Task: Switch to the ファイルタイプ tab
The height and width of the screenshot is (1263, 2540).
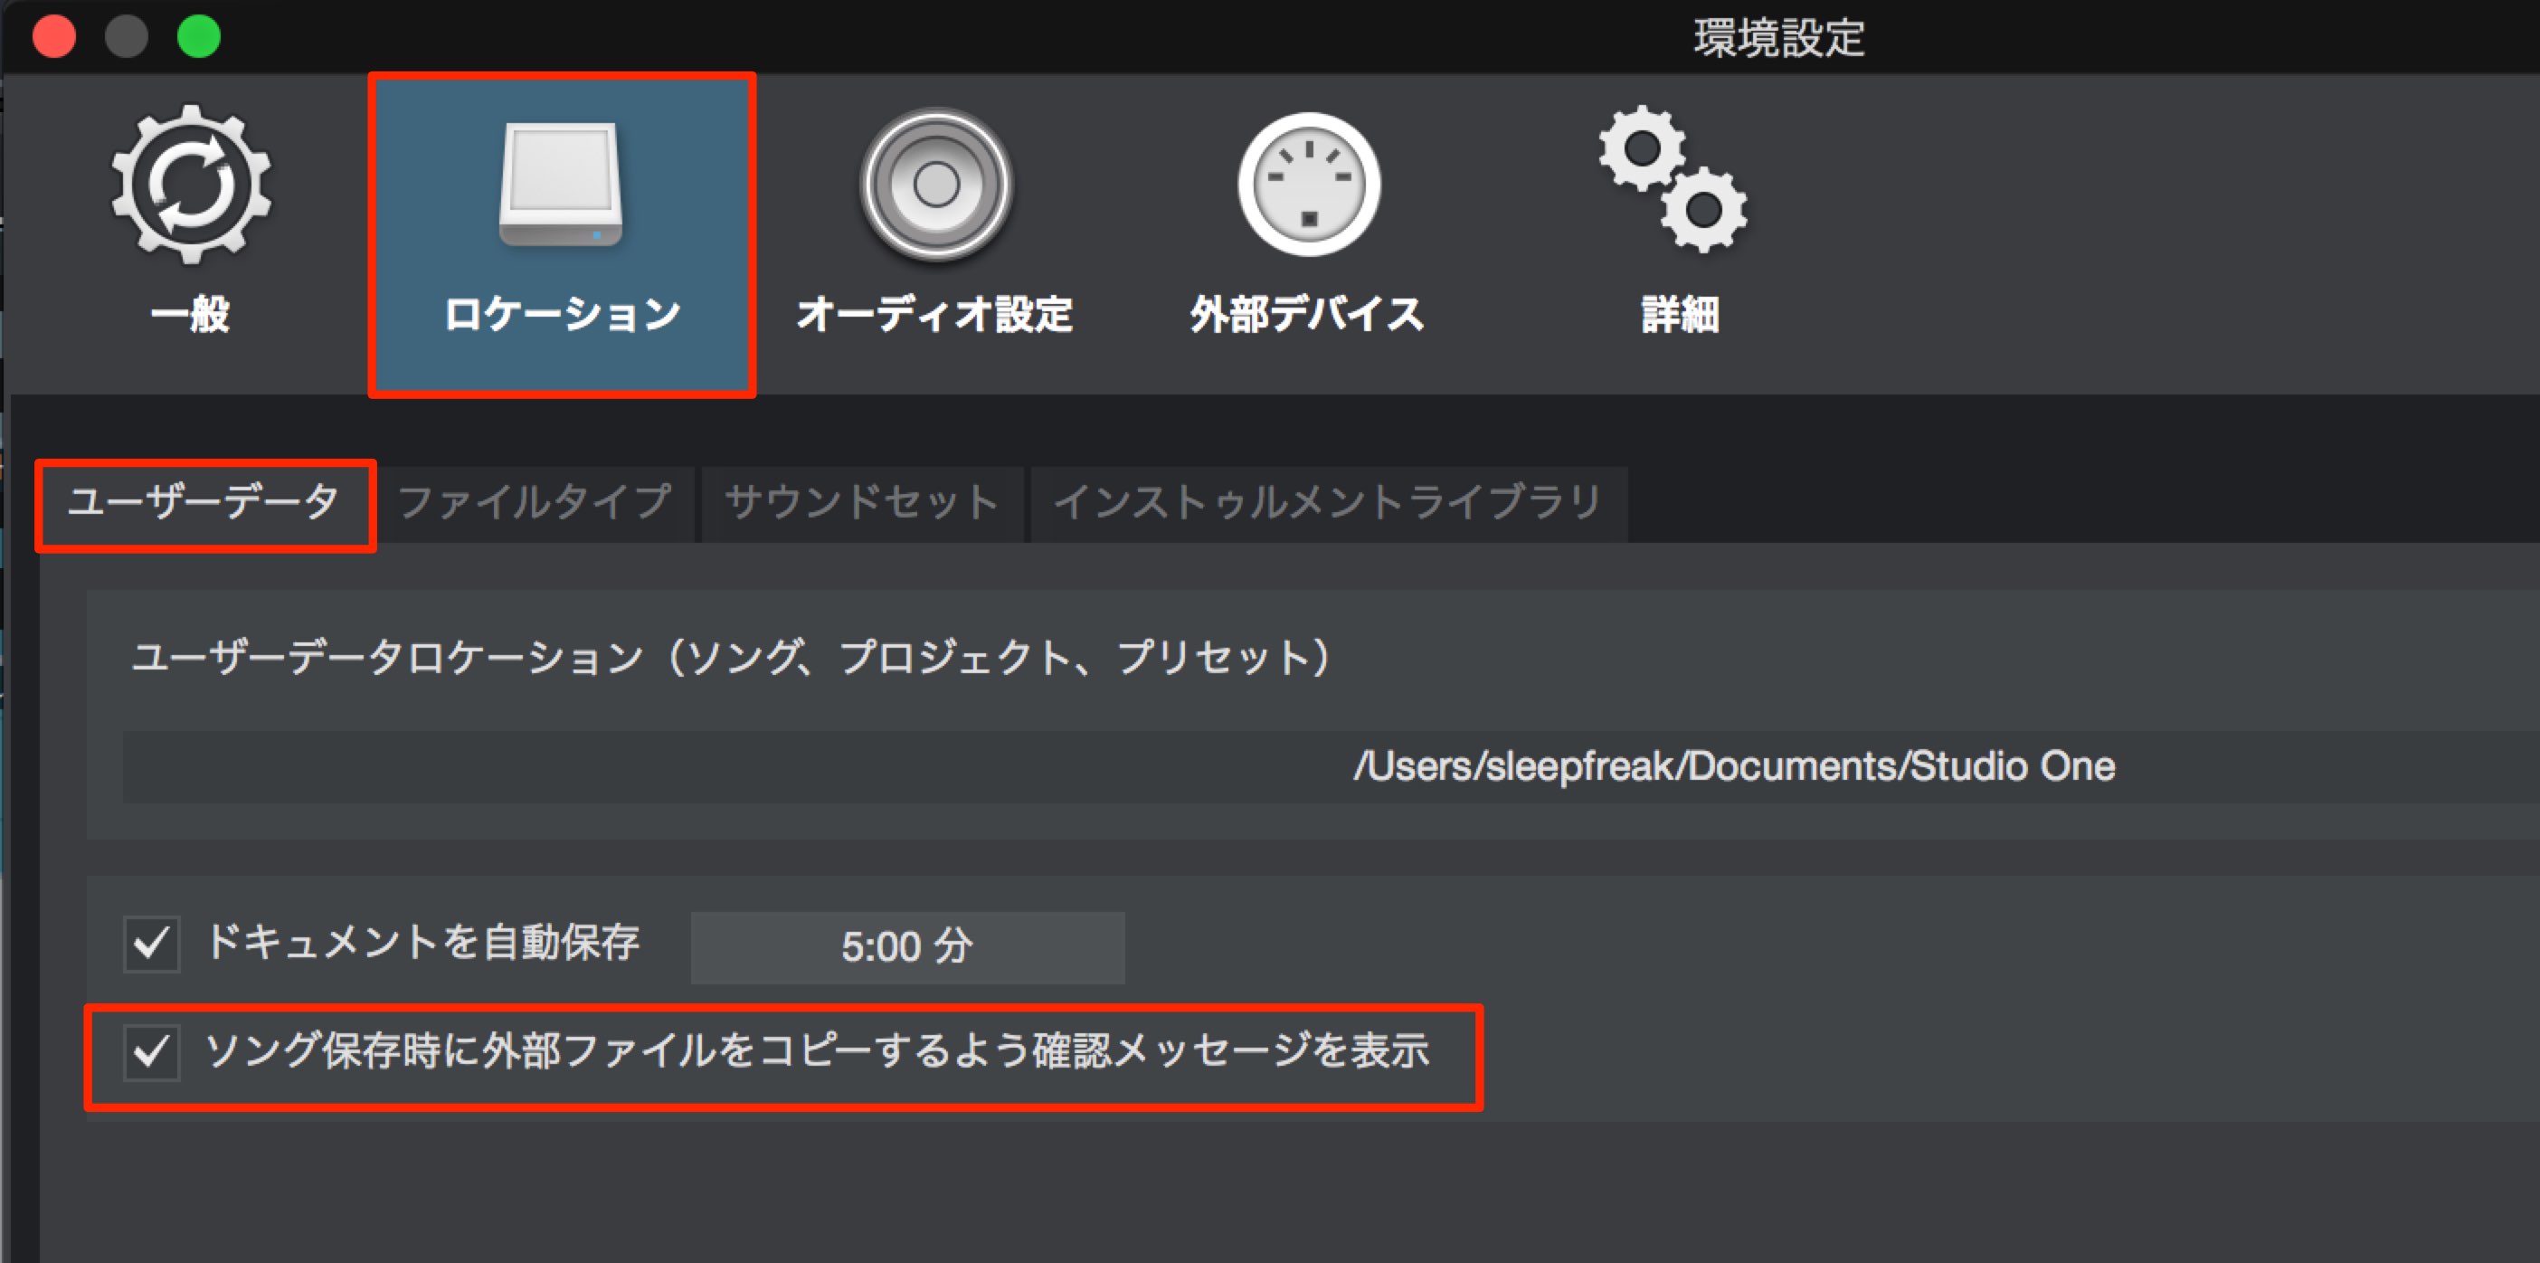Action: pos(535,503)
